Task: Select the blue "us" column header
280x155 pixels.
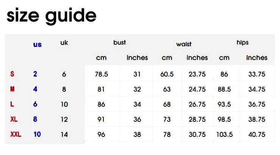Action: pyautogui.click(x=37, y=45)
